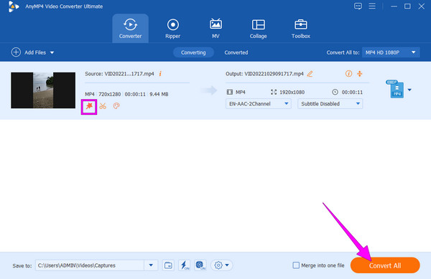Open the output folder icon
The image size is (431, 279).
(x=168, y=265)
